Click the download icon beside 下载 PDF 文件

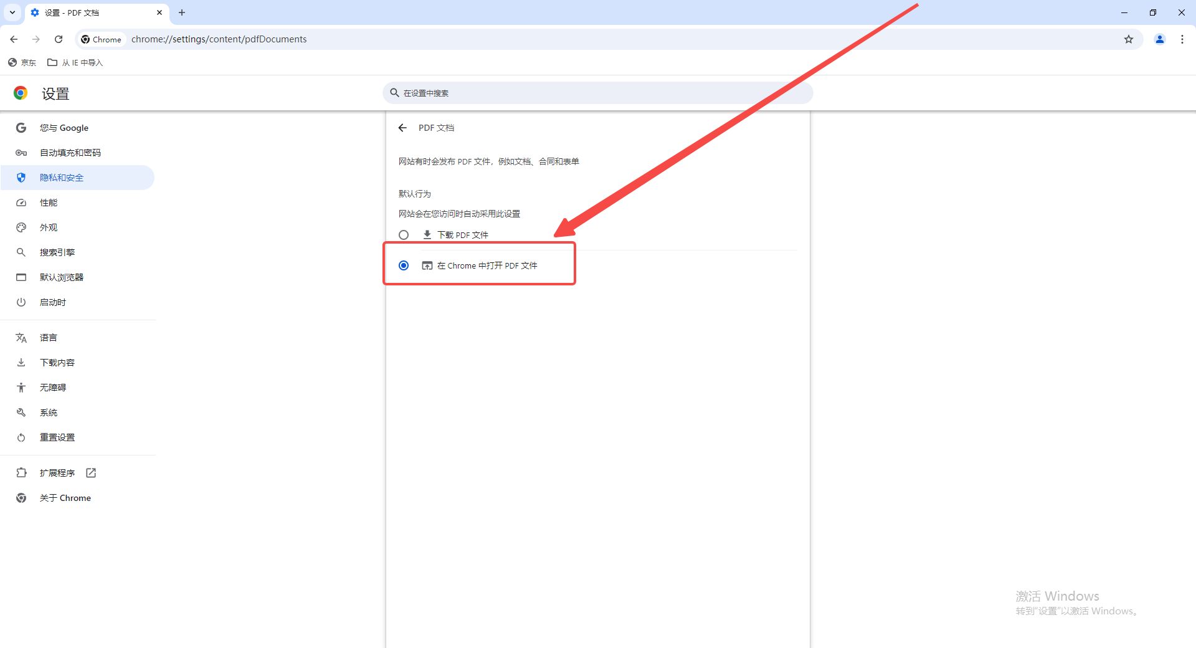427,235
